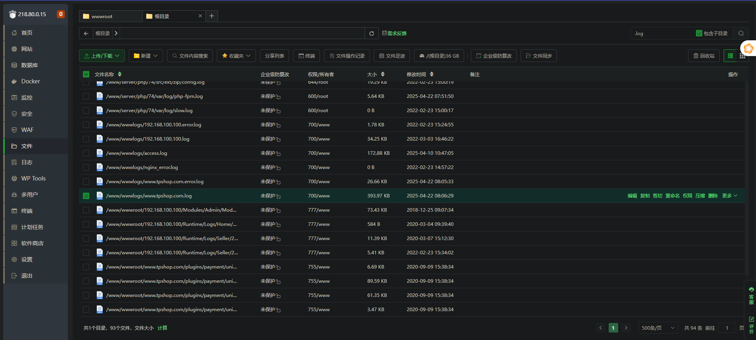756x340 pixels.
Task: Expand the 新建 dropdown
Action: coord(146,56)
